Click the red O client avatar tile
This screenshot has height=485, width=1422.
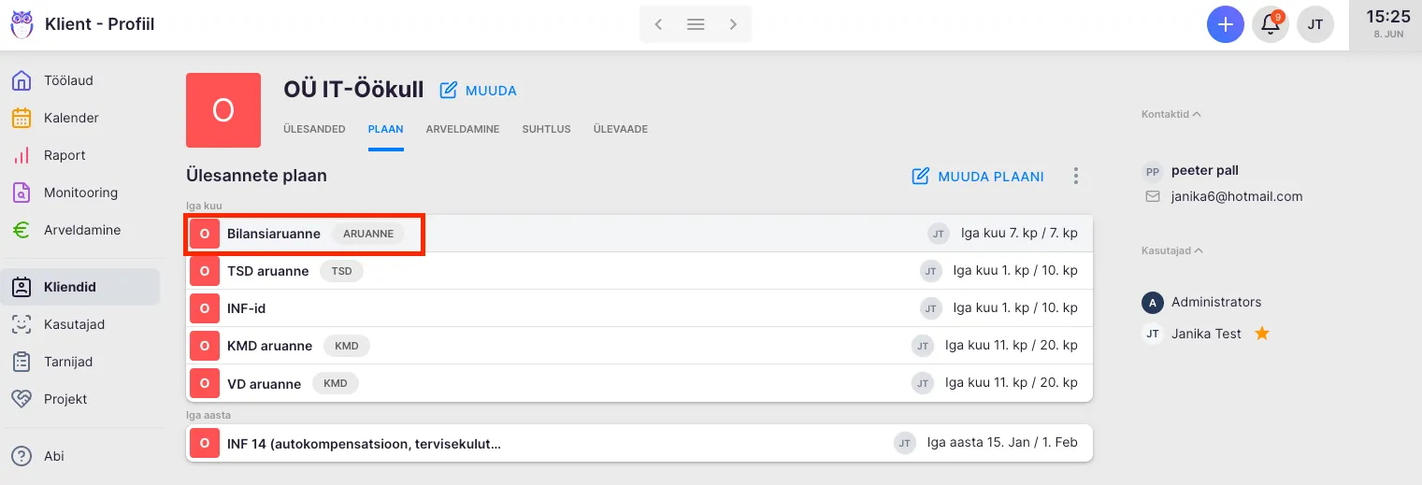point(223,110)
